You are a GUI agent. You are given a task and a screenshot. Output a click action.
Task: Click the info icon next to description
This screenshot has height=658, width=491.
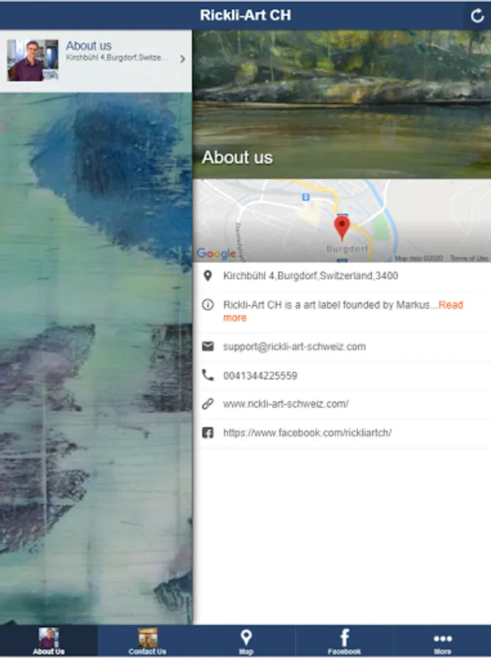click(x=208, y=305)
